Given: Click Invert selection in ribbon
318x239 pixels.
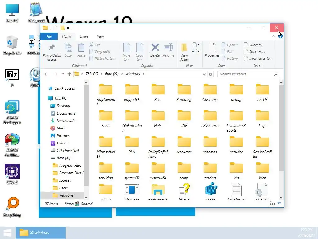Looking at the screenshot, I should click(x=258, y=59).
